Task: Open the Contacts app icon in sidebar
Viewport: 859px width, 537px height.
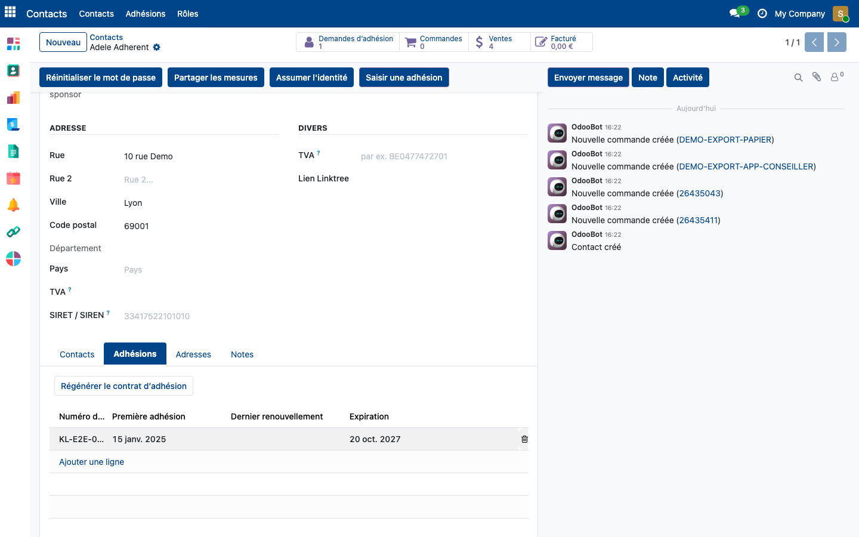Action: point(13,70)
